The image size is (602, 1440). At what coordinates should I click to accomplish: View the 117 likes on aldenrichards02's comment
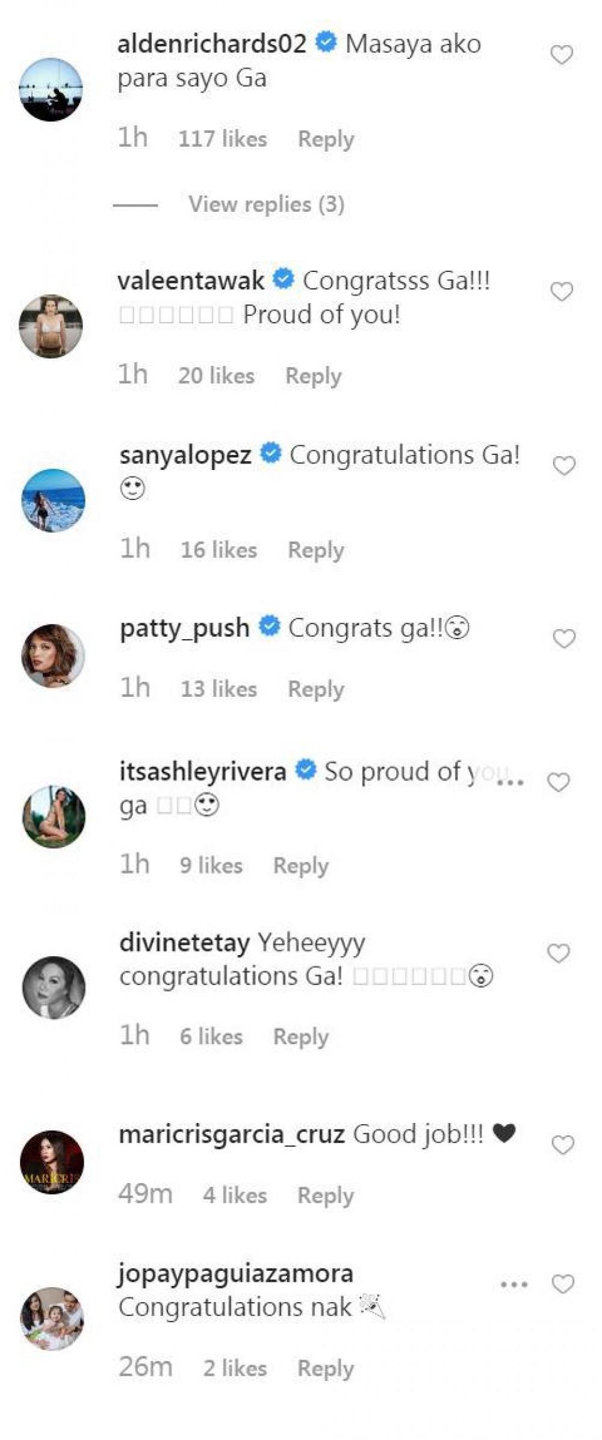coord(222,139)
